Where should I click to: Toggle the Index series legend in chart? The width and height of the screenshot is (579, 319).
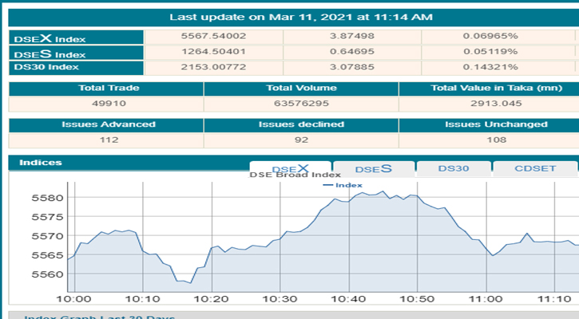[343, 185]
